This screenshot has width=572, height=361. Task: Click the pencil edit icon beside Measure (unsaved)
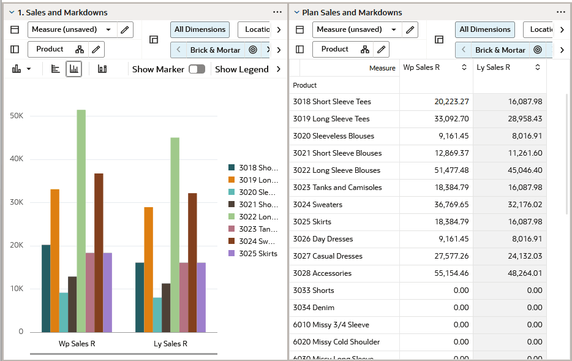coord(124,29)
